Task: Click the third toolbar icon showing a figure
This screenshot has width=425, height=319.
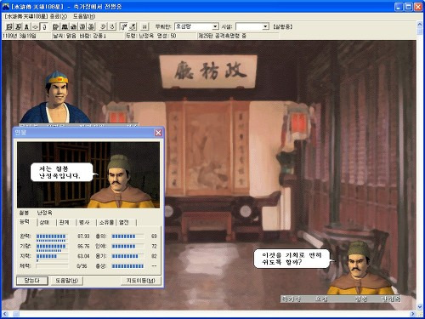Action: pos(26,26)
